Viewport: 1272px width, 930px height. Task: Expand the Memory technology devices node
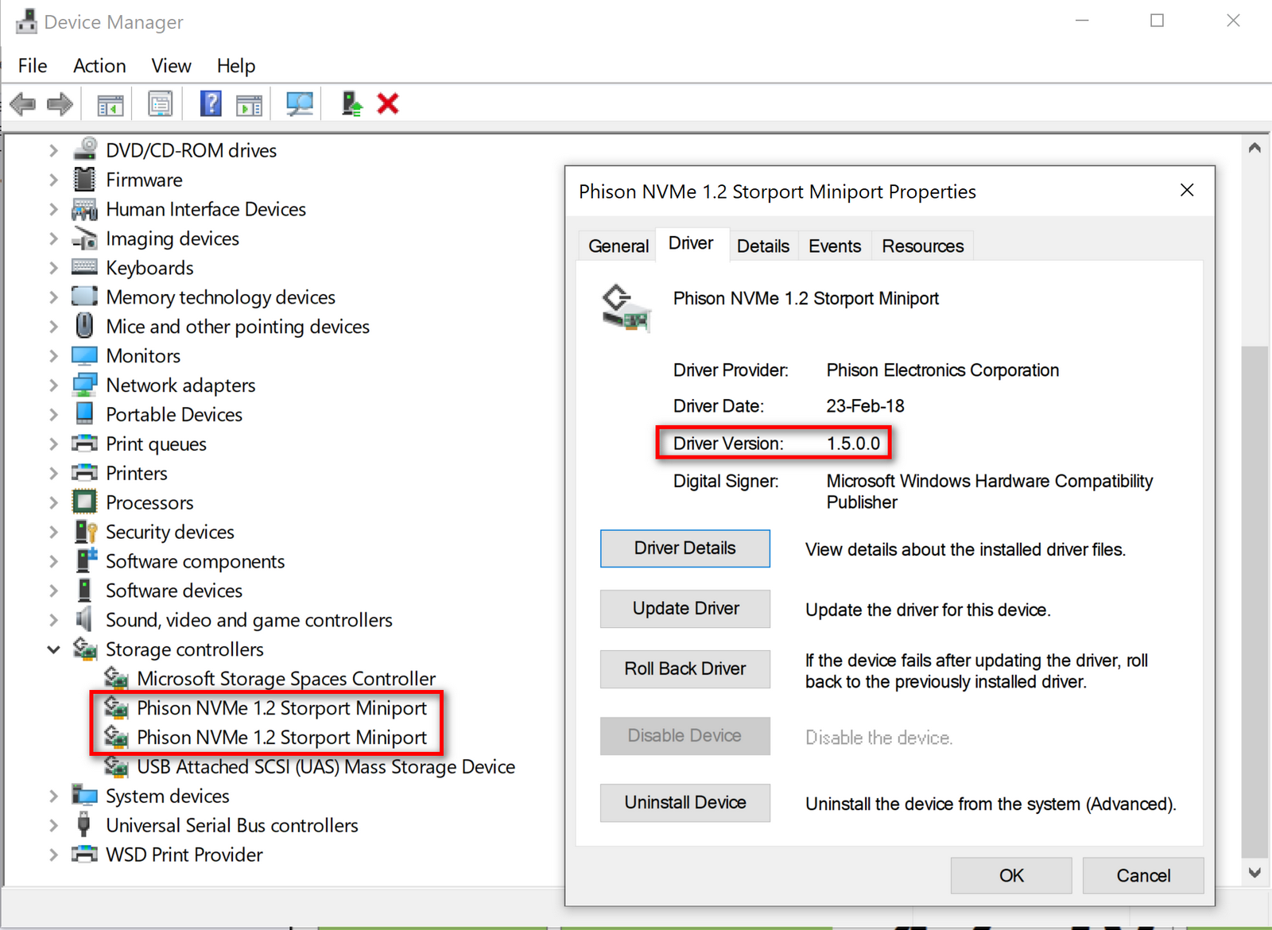[x=53, y=297]
